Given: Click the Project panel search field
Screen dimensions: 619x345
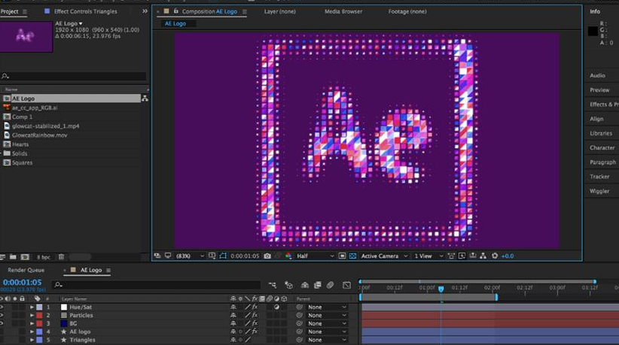Looking at the screenshot, I should 74,76.
